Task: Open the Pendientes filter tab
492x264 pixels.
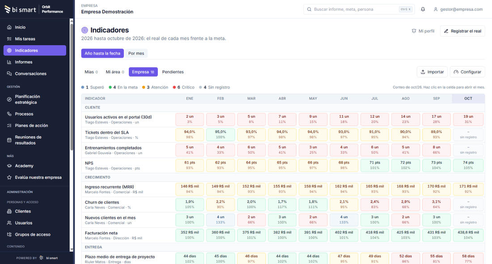Action: (173, 72)
